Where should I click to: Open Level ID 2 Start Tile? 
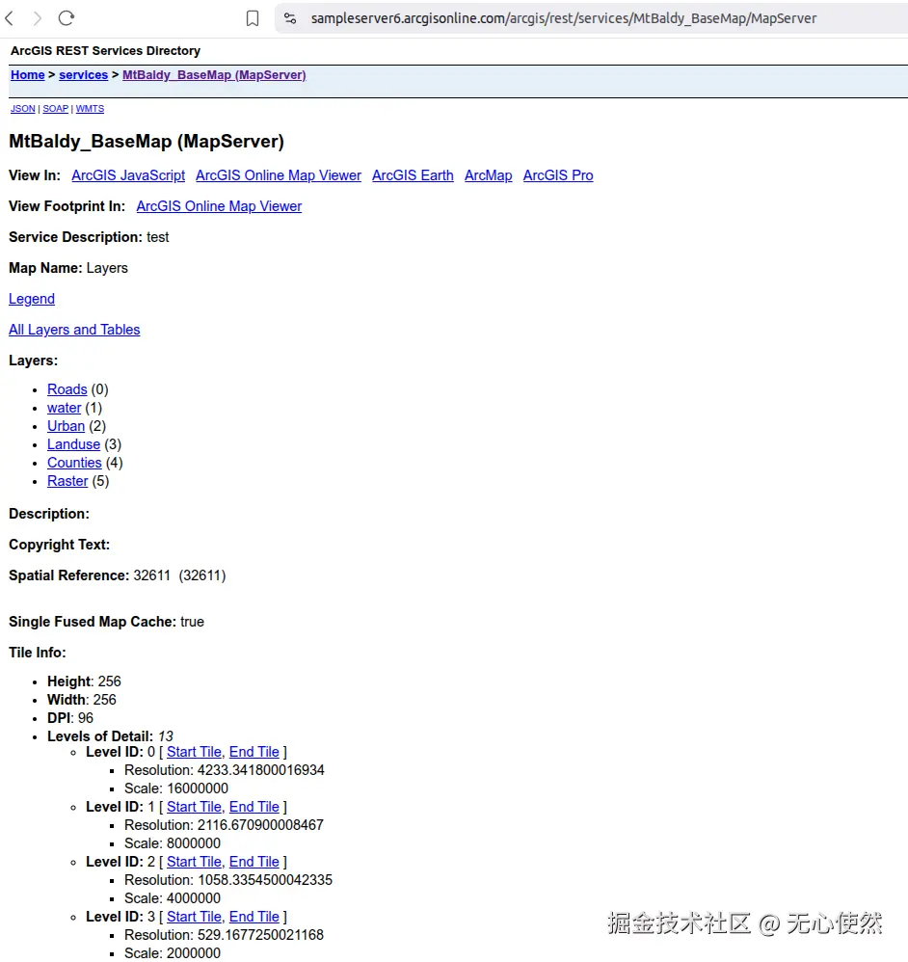click(194, 862)
